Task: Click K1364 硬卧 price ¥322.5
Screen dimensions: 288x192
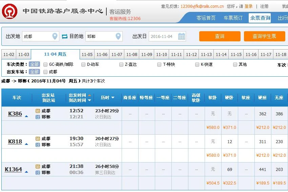Action: pos(230,183)
